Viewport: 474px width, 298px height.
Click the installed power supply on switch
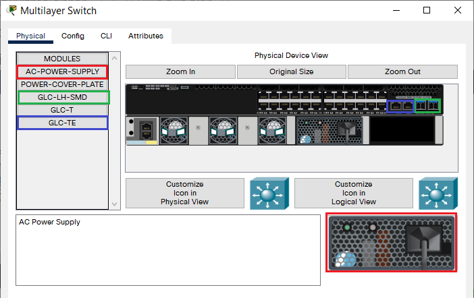330,130
